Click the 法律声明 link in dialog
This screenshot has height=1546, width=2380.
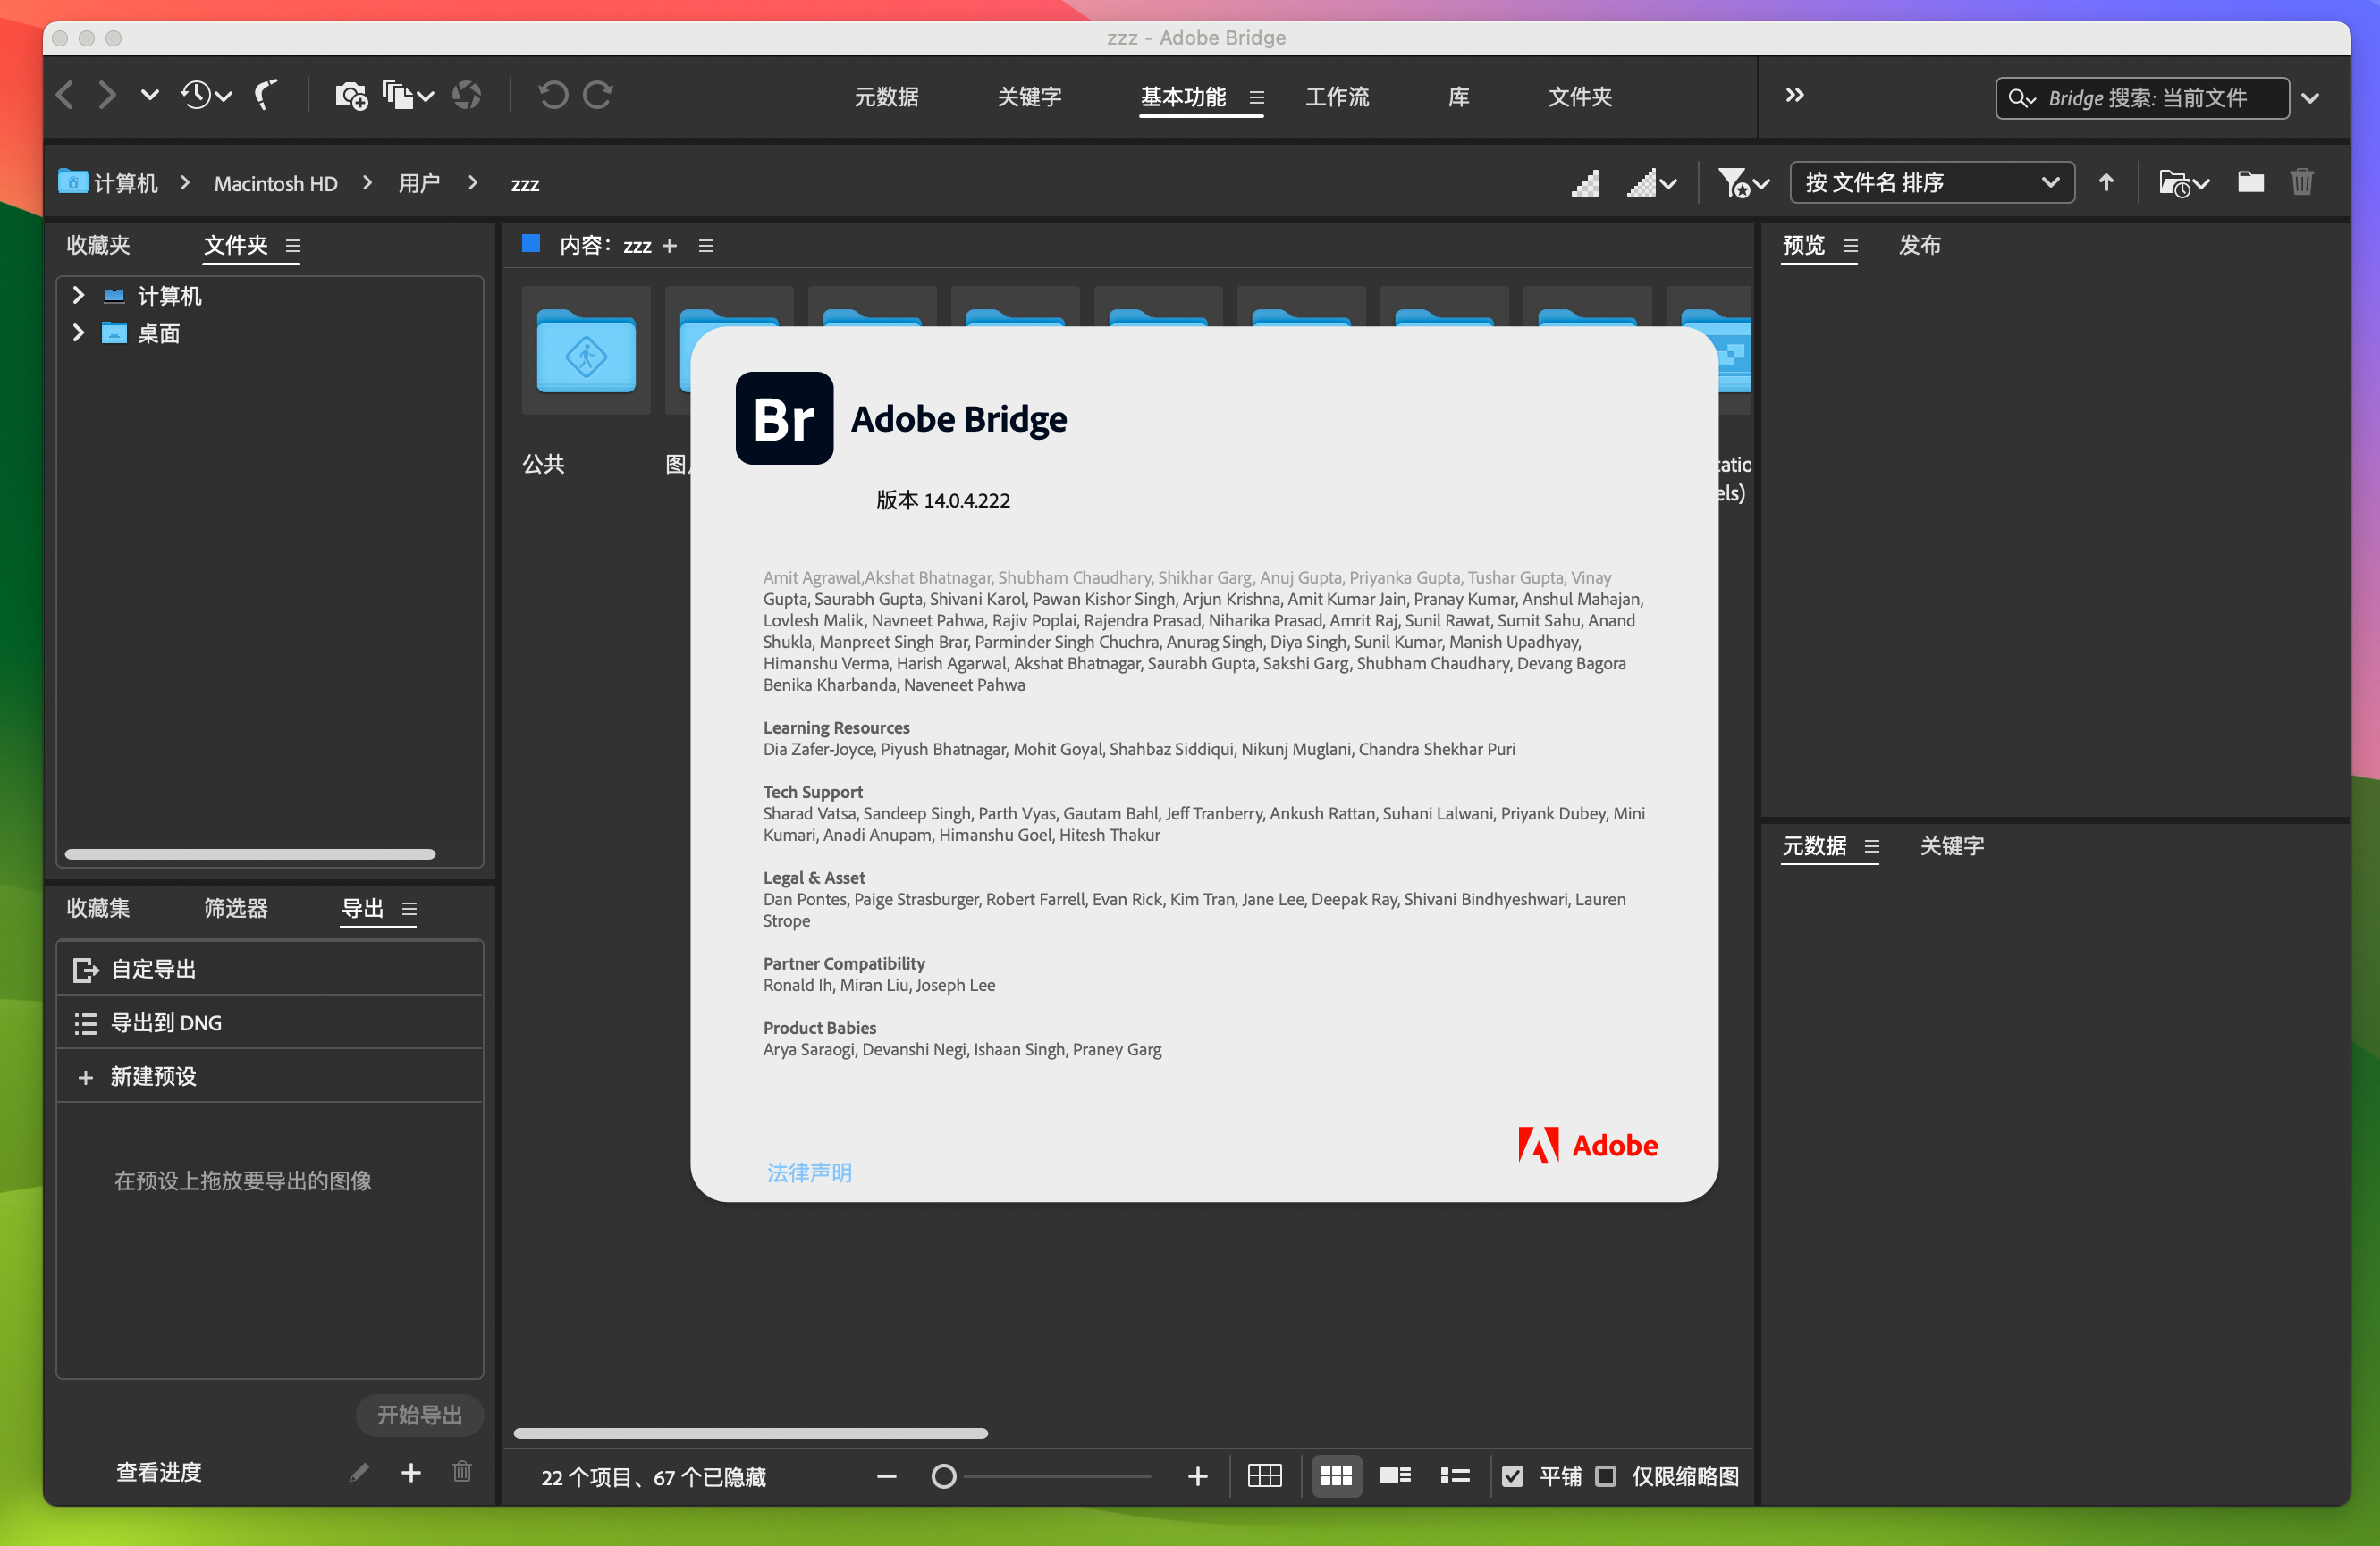point(808,1173)
